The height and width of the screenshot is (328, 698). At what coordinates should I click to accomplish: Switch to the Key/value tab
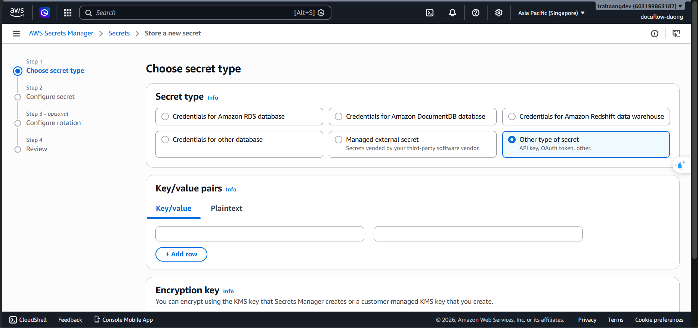173,208
